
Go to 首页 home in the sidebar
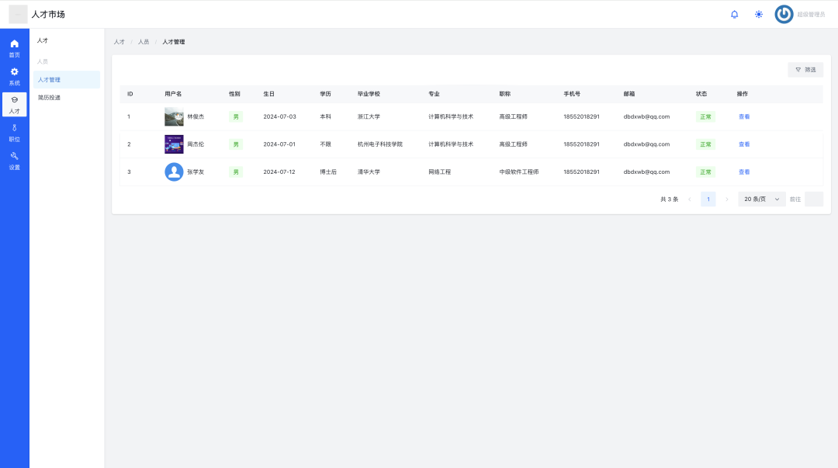[x=14, y=48]
